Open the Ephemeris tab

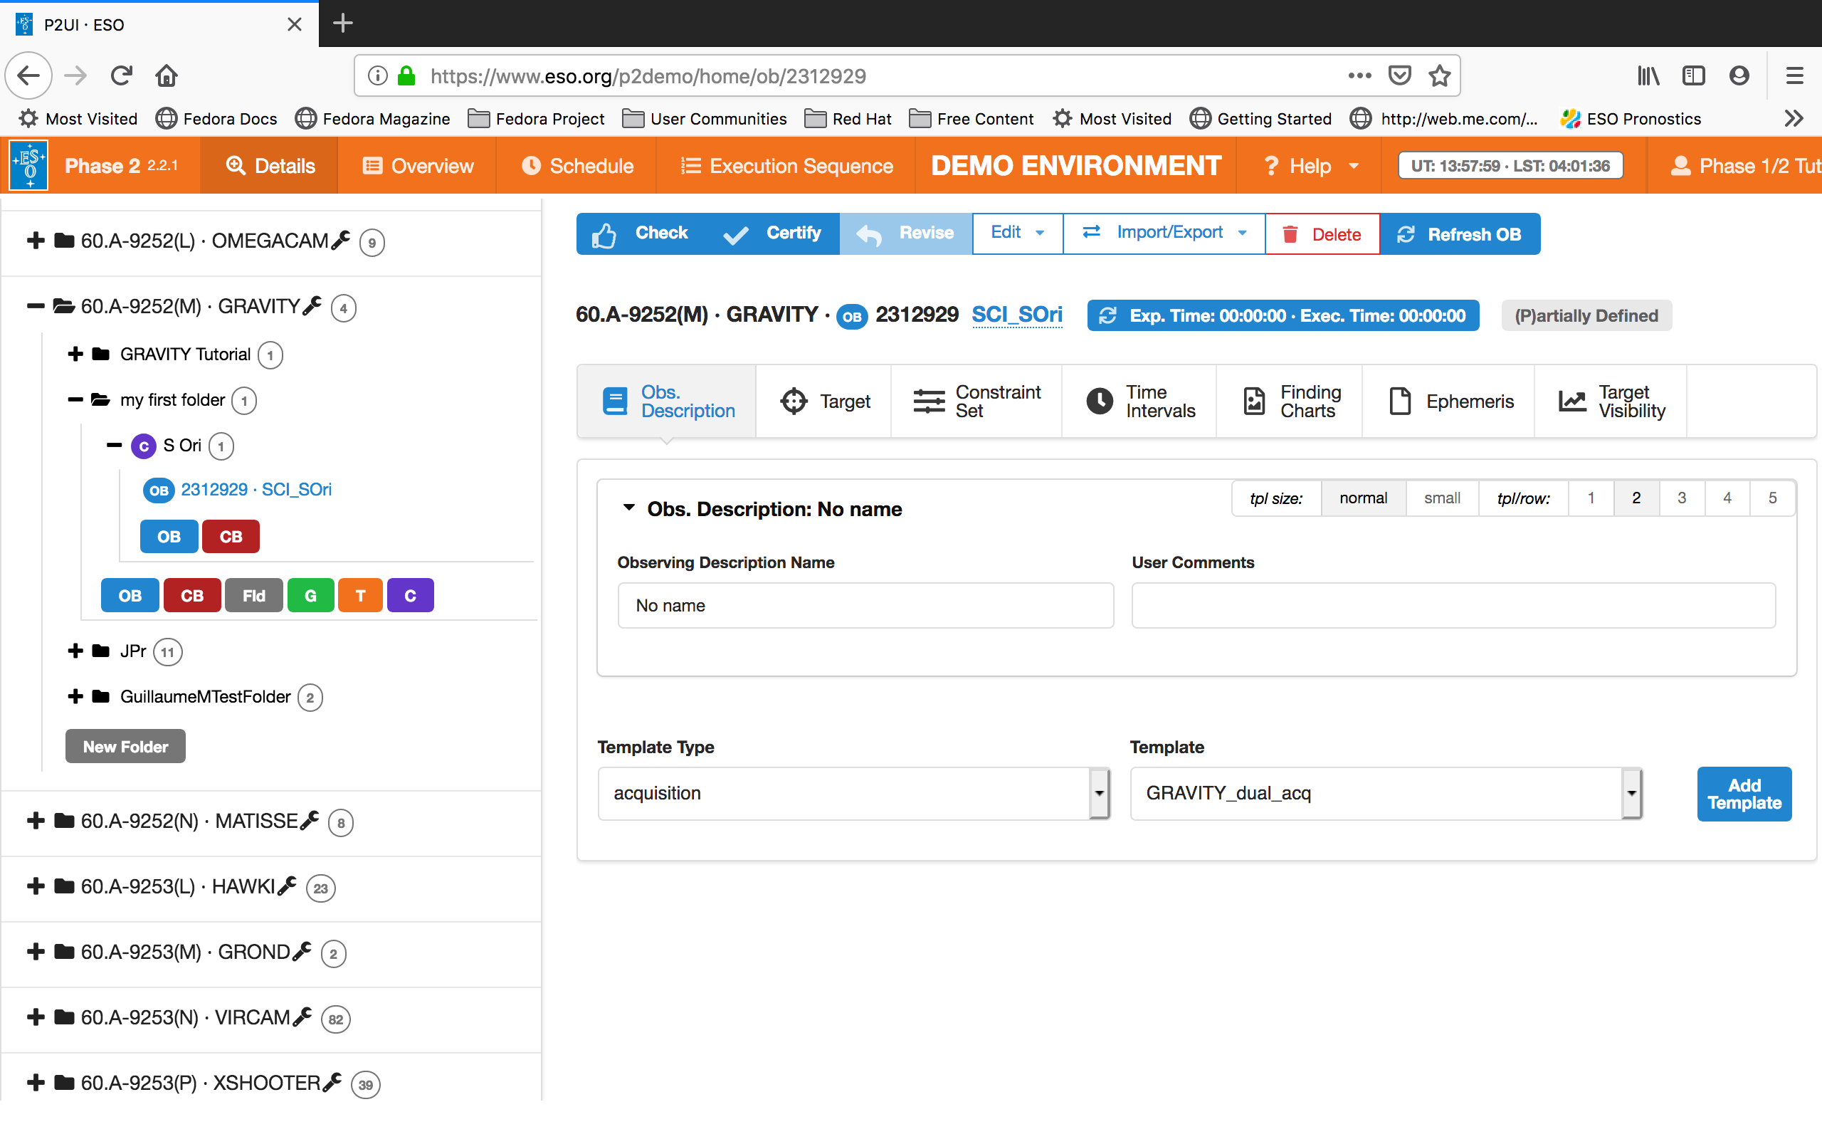(x=1448, y=401)
